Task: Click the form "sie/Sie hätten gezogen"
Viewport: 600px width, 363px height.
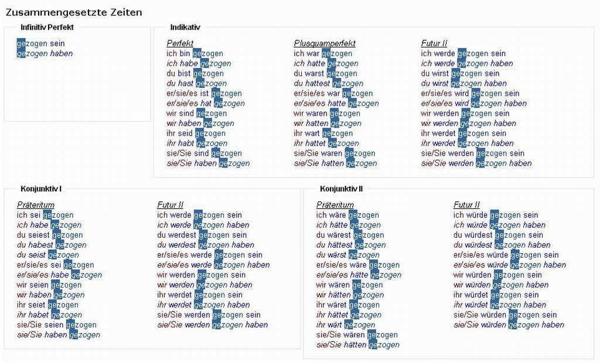Action: tap(358, 345)
